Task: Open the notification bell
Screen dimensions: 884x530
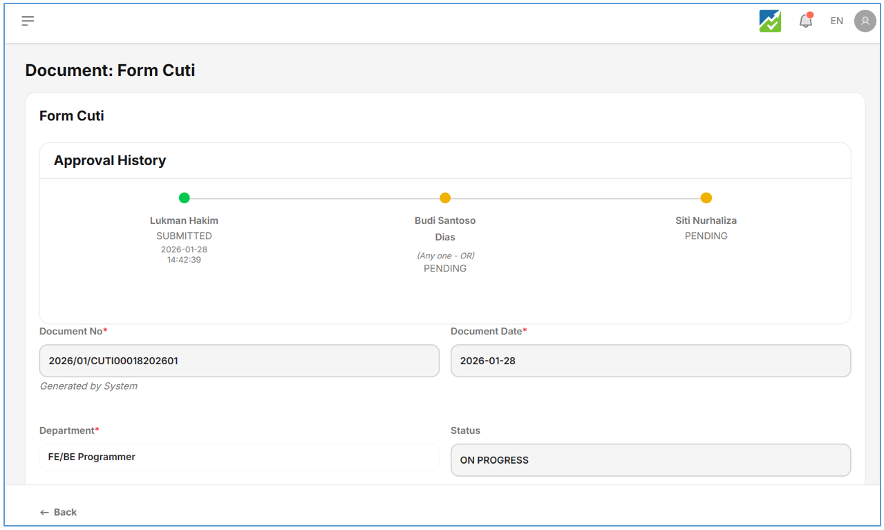Action: (805, 21)
